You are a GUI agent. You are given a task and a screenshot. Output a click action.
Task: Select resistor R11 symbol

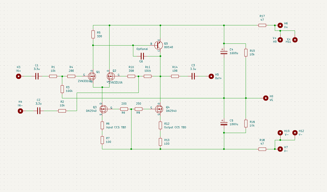[x=147, y=76]
